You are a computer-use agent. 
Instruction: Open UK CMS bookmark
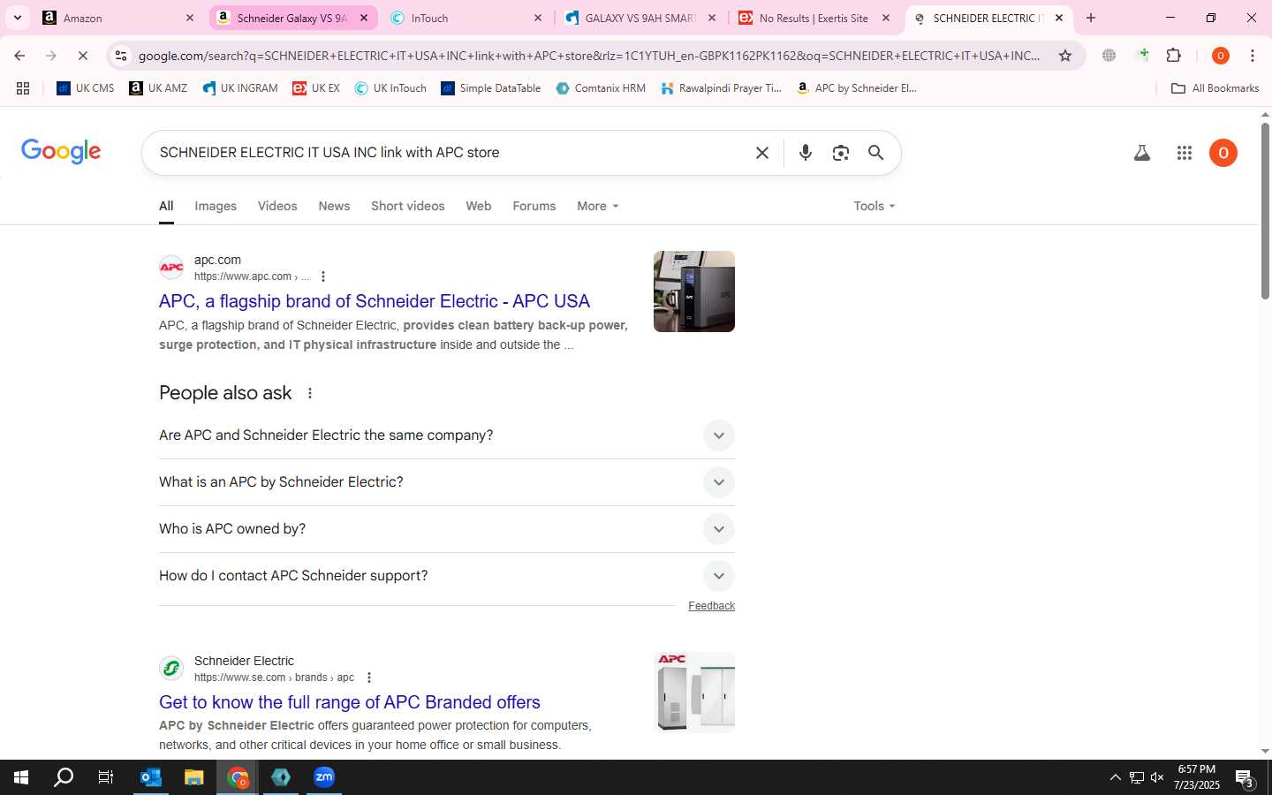86,88
